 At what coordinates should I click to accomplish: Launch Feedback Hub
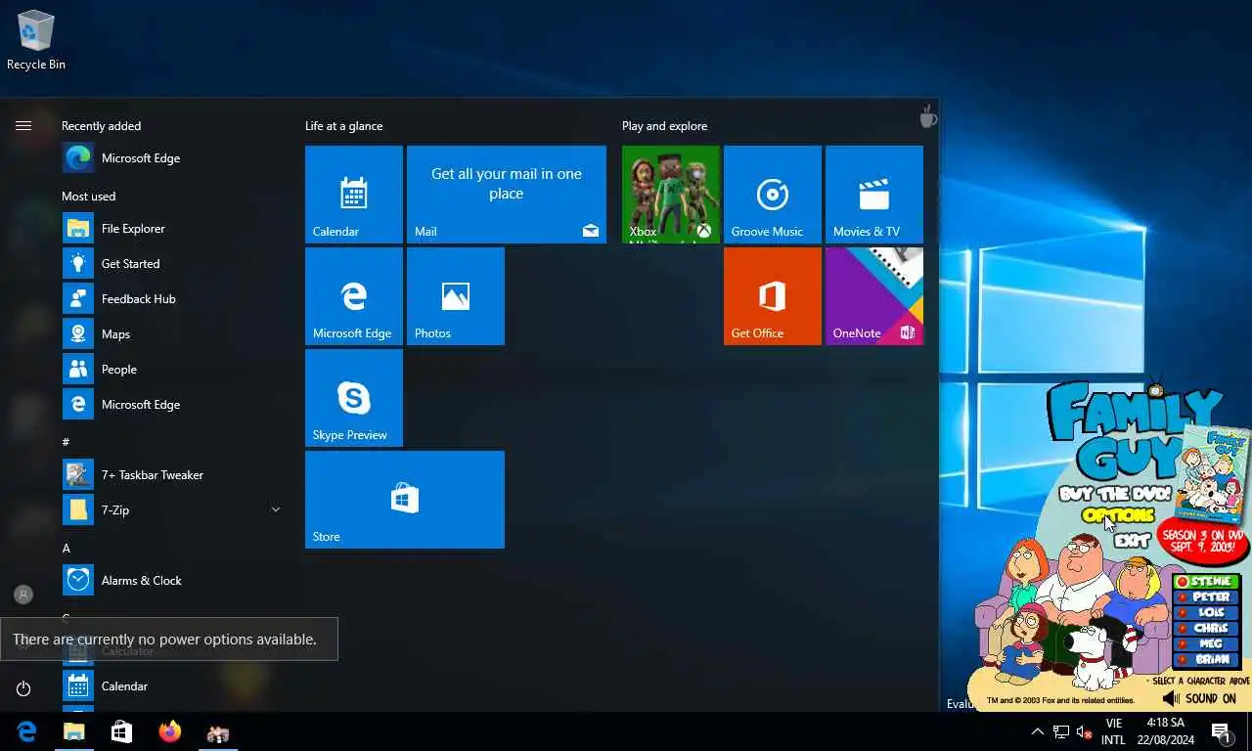tap(172, 299)
